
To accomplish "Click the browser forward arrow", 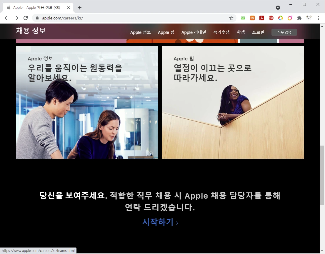I will point(16,18).
